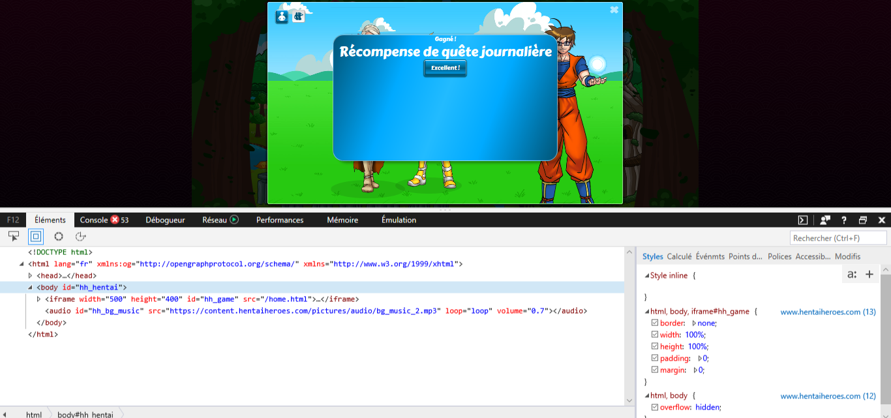Toggle the DOM element highlighting box icon
The width and height of the screenshot is (891, 418).
[36, 237]
